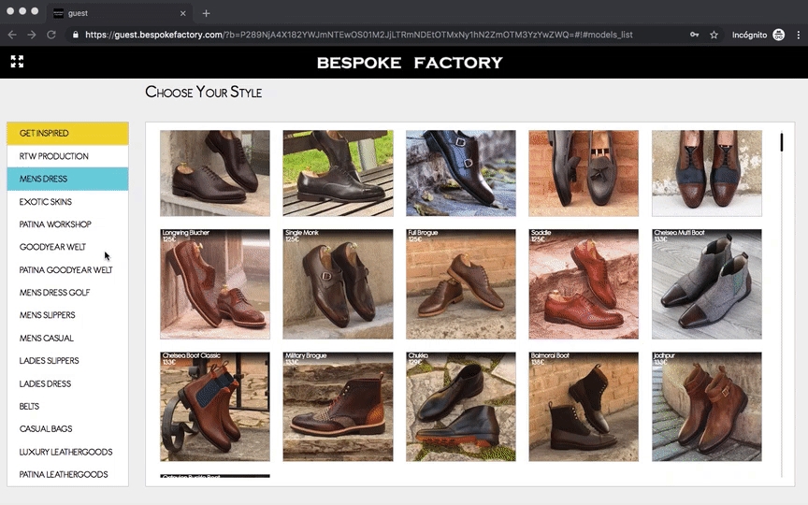Click the browser reload icon
The image size is (808, 505).
[x=50, y=35]
